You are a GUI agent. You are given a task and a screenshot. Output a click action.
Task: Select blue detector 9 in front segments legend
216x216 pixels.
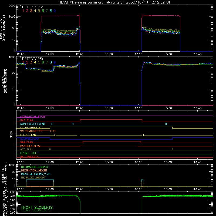55,11
